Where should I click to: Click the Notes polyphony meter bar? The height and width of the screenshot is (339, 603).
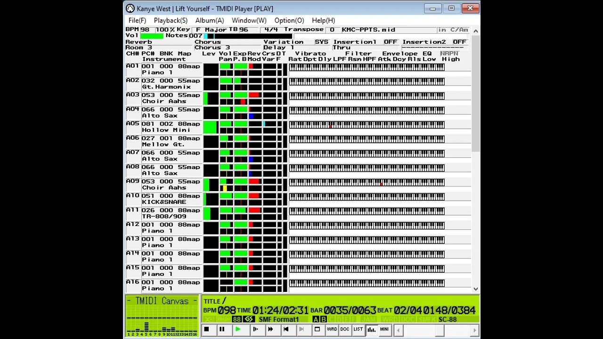(x=247, y=36)
